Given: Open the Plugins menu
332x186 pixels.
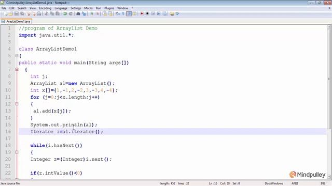Looking at the screenshot, I should click(x=109, y=8).
